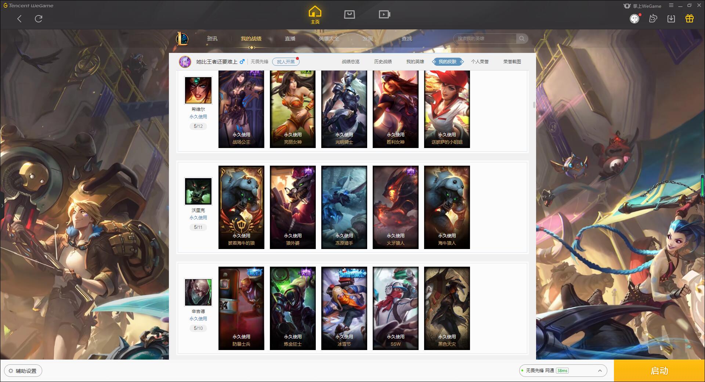This screenshot has height=382, width=705.
Task: Open the 胜利女神 skin card
Action: tap(395, 109)
